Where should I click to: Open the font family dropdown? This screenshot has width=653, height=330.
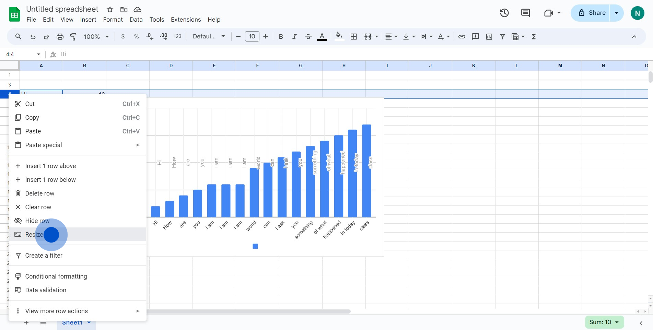click(x=209, y=37)
